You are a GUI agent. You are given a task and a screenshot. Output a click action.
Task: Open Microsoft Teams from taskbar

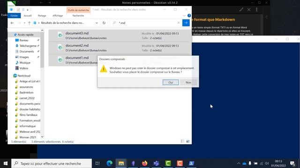[x=156, y=163]
